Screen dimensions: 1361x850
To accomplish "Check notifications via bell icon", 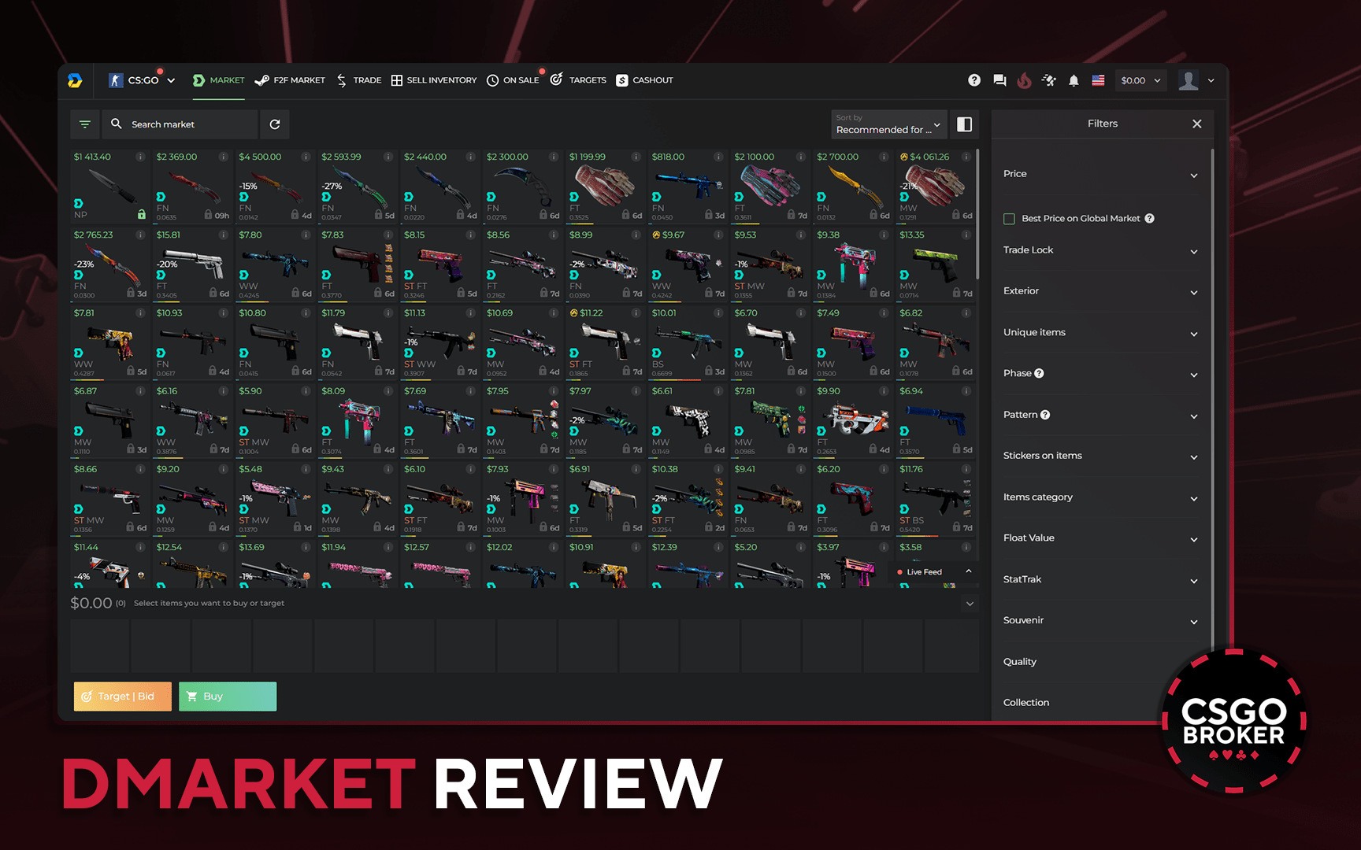I will point(1074,79).
